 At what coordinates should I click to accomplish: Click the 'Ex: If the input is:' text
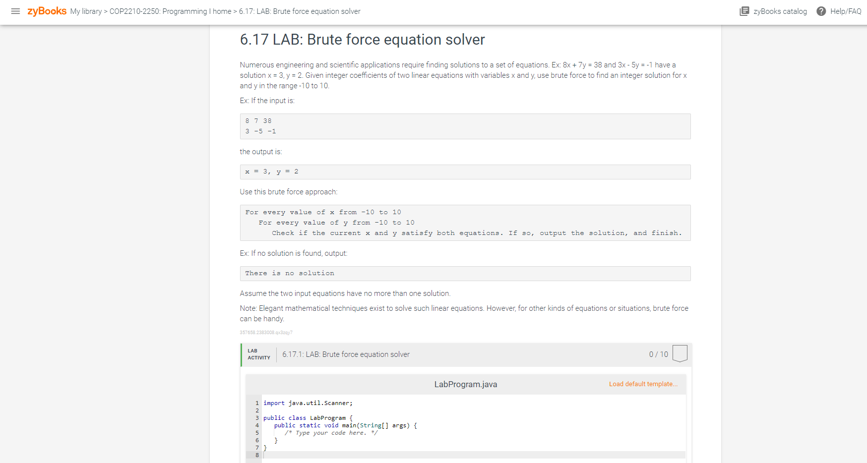pos(267,101)
